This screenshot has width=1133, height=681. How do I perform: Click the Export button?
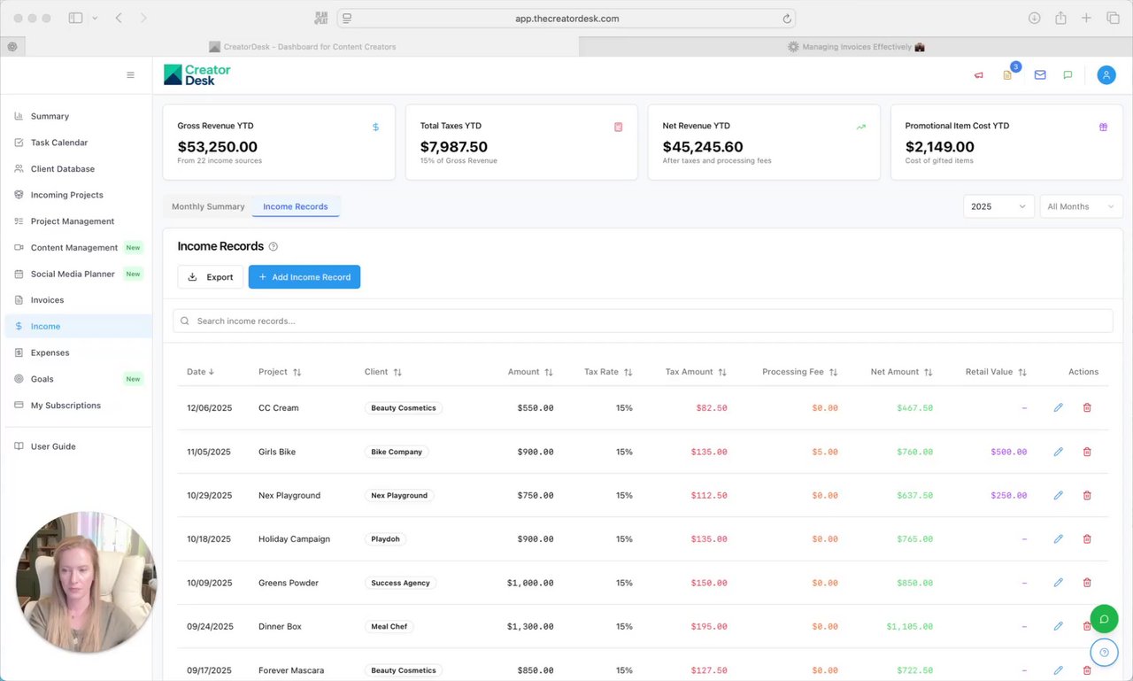pyautogui.click(x=211, y=277)
